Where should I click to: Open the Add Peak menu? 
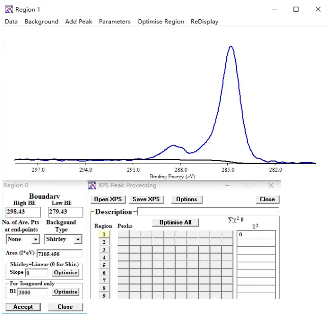pyautogui.click(x=78, y=21)
